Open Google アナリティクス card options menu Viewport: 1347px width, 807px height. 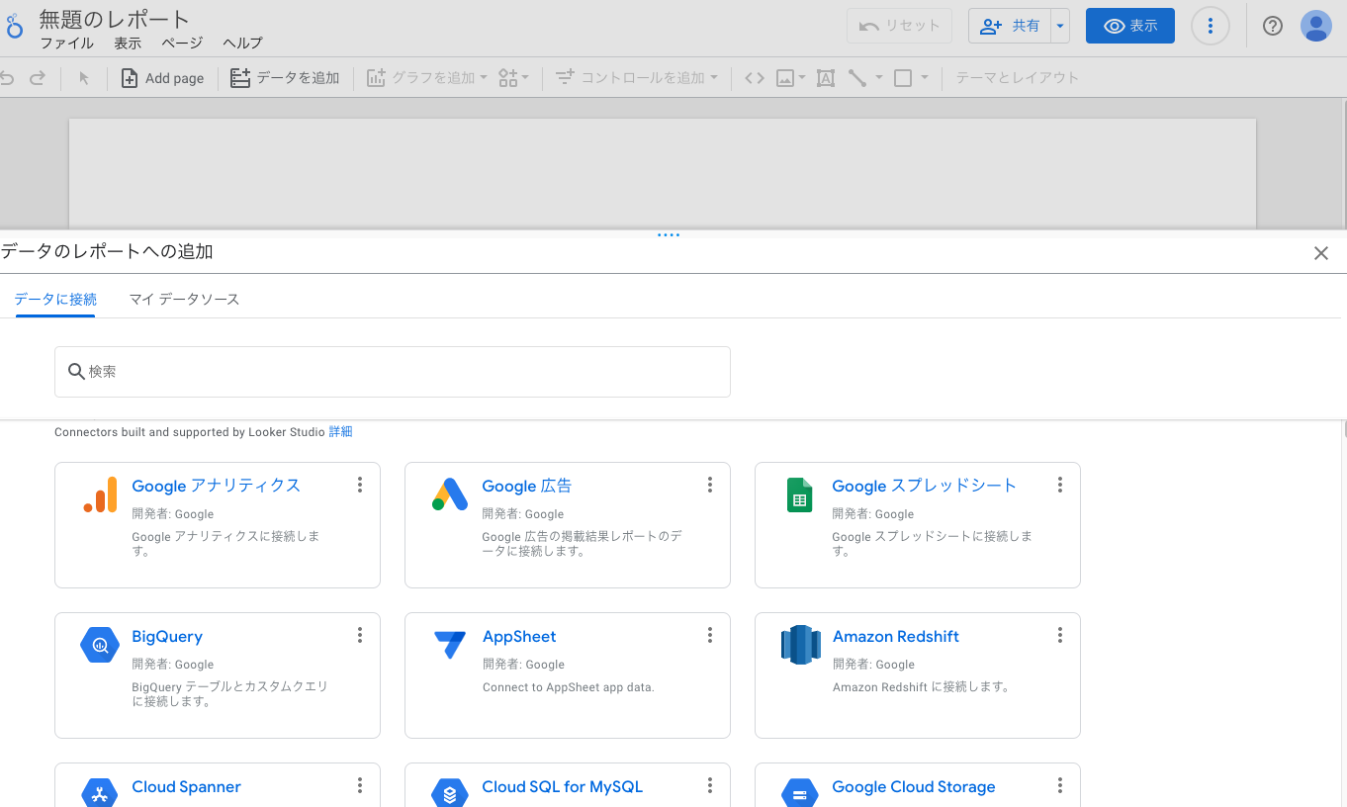360,485
